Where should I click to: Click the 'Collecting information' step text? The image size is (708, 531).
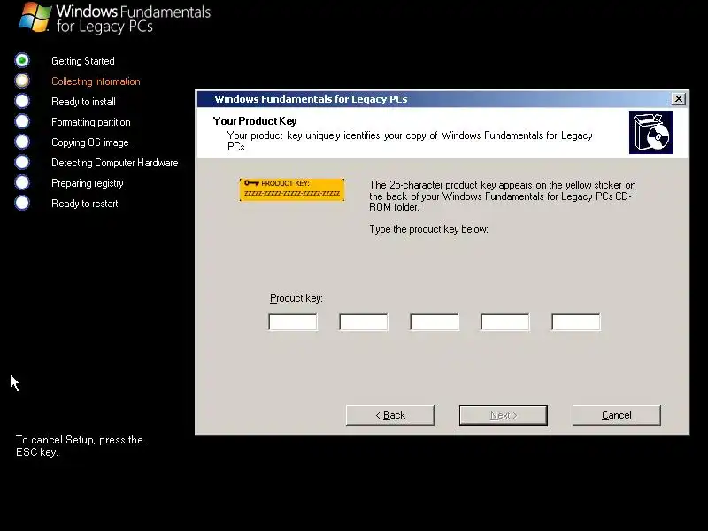pyautogui.click(x=96, y=81)
